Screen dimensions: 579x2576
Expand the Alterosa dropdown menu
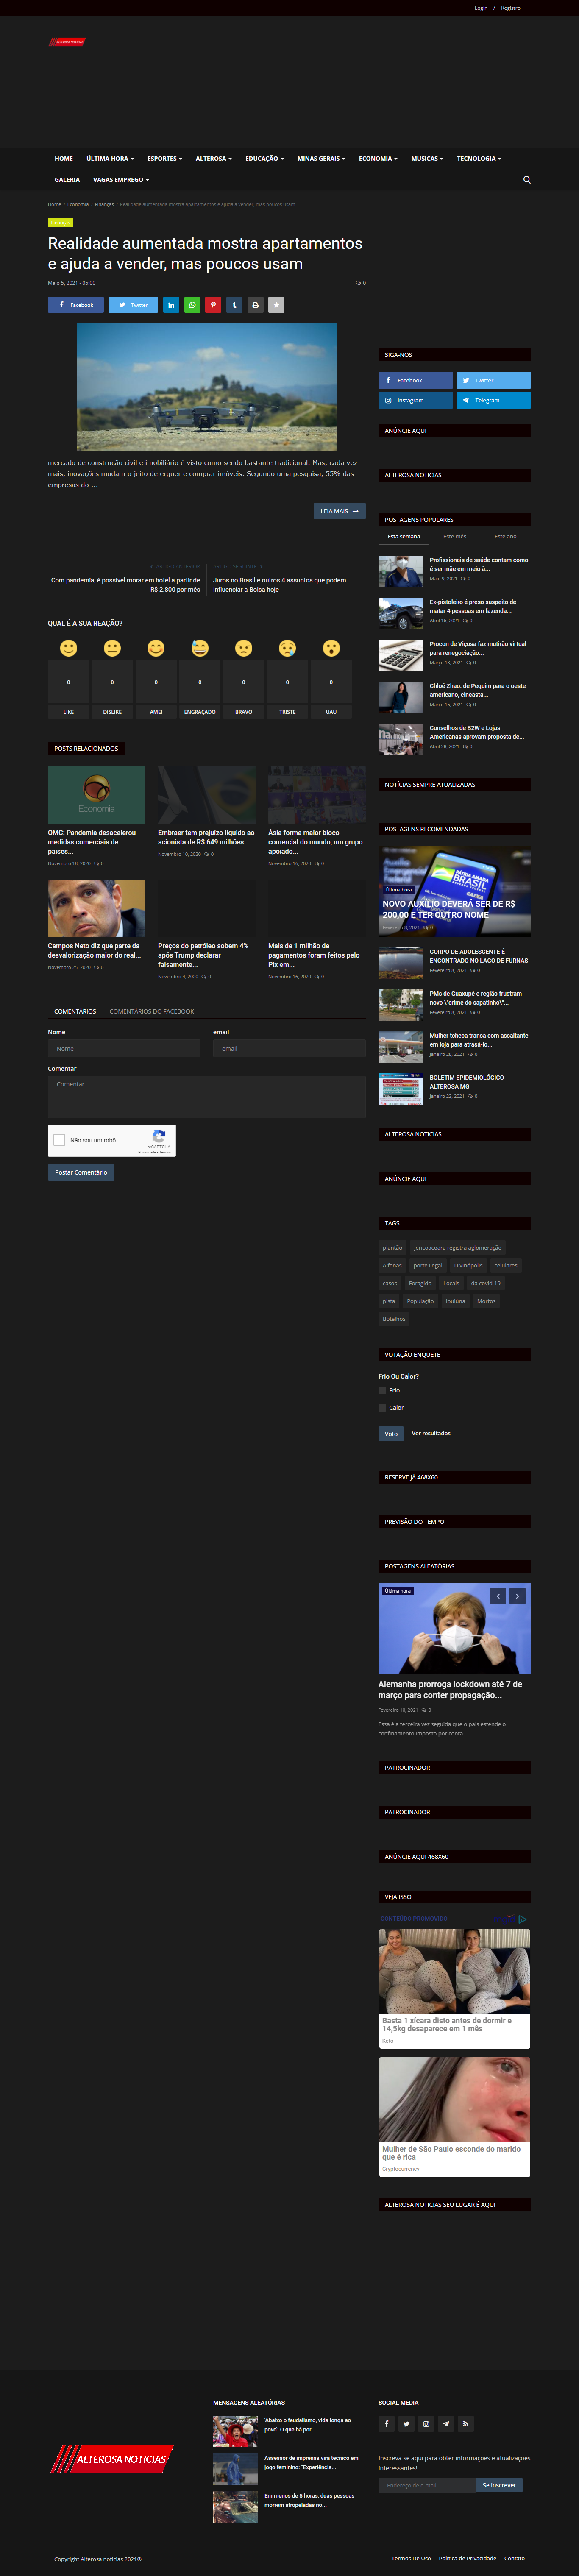(214, 158)
